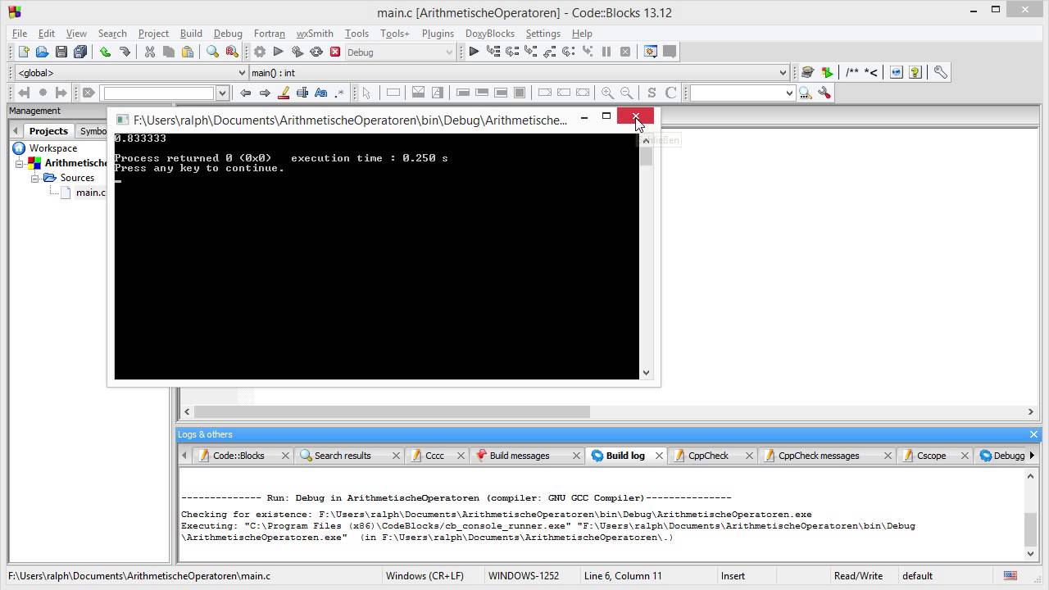The height and width of the screenshot is (590, 1049).
Task: Select main.c in the project tree
Action: [x=90, y=193]
